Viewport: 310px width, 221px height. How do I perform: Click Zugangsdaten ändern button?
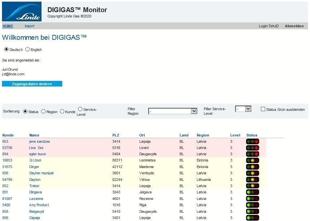pyautogui.click(x=32, y=84)
